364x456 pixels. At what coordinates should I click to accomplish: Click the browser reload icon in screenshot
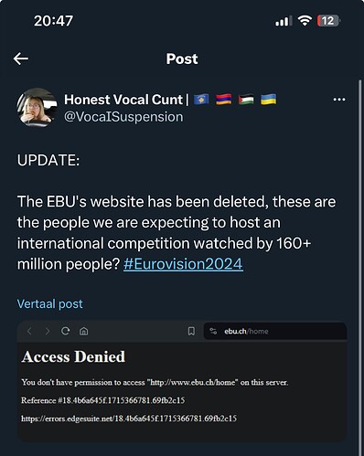coord(66,331)
